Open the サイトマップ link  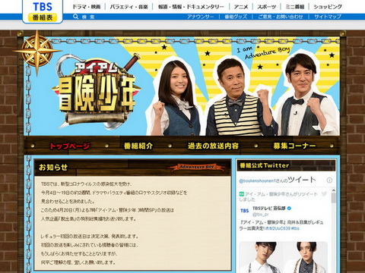click(328, 17)
